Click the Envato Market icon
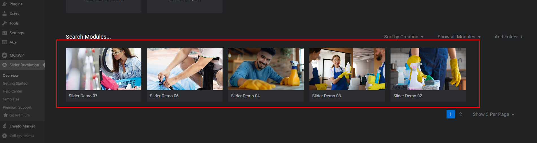Viewport: 537px width, 143px height. click(5, 126)
